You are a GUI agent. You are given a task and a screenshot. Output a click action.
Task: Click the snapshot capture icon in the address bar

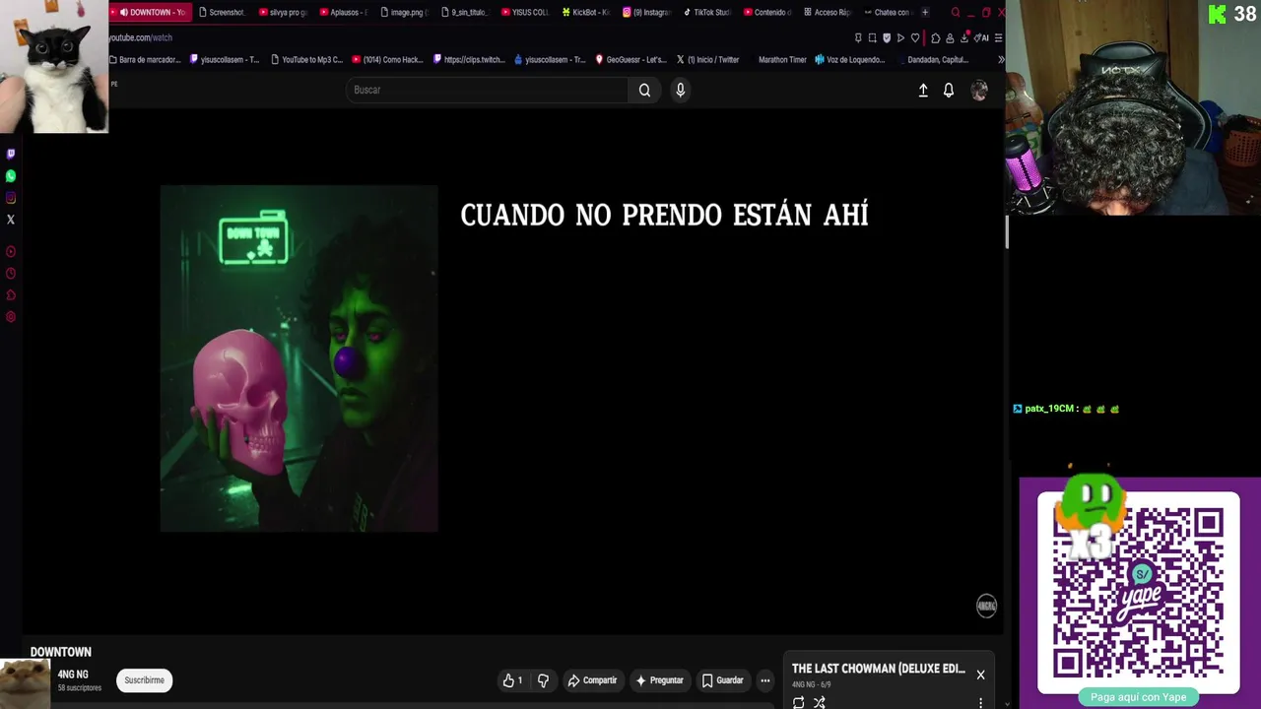872,37
